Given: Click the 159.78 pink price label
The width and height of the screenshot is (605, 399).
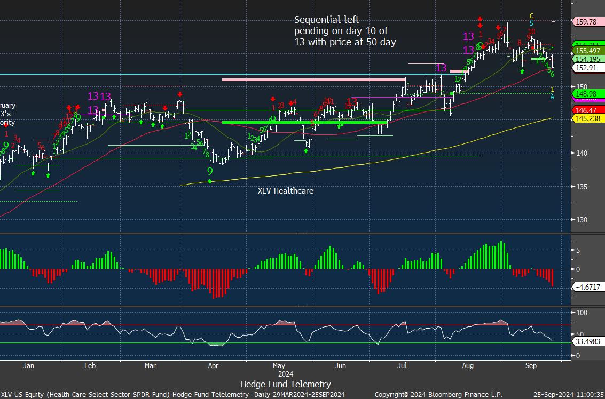Looking at the screenshot, I should (x=586, y=22).
